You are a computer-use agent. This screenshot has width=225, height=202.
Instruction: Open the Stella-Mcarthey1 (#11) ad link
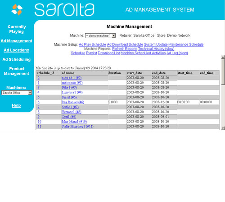click(77, 127)
